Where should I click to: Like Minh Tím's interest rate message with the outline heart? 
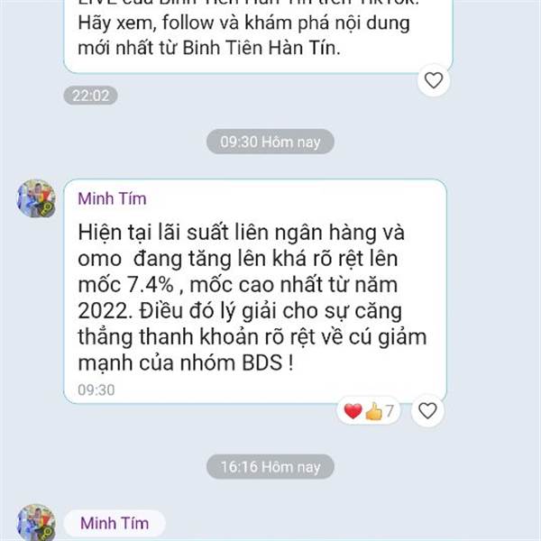pos(427,411)
